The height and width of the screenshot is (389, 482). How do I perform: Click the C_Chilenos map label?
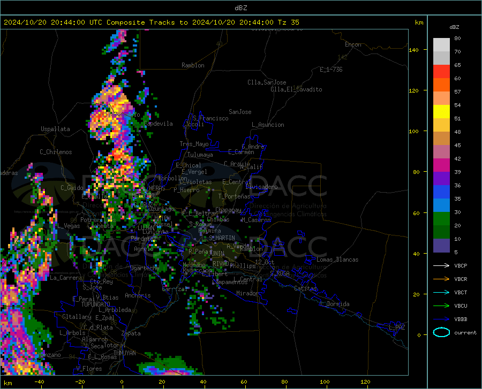point(56,152)
